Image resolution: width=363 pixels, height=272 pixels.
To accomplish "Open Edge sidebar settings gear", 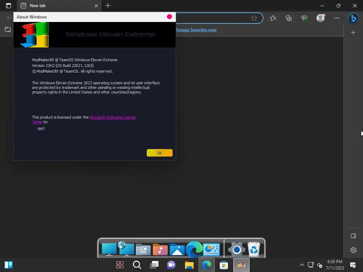I will (x=353, y=250).
